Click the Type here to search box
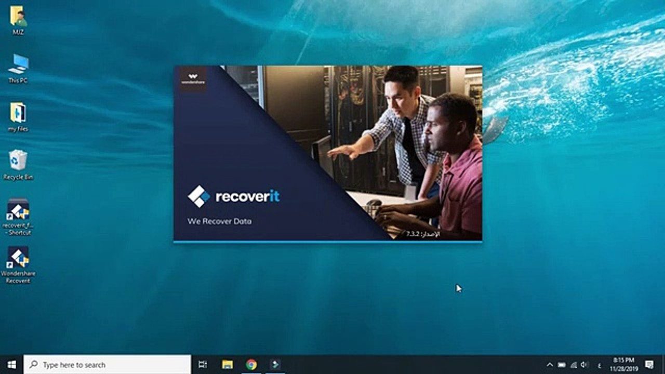Screen dimensions: 665x374 tap(108, 365)
